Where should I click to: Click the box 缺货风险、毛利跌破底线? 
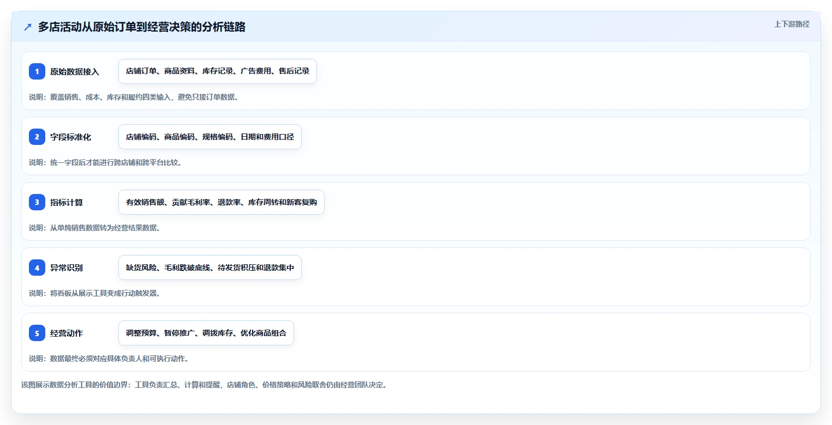click(210, 268)
